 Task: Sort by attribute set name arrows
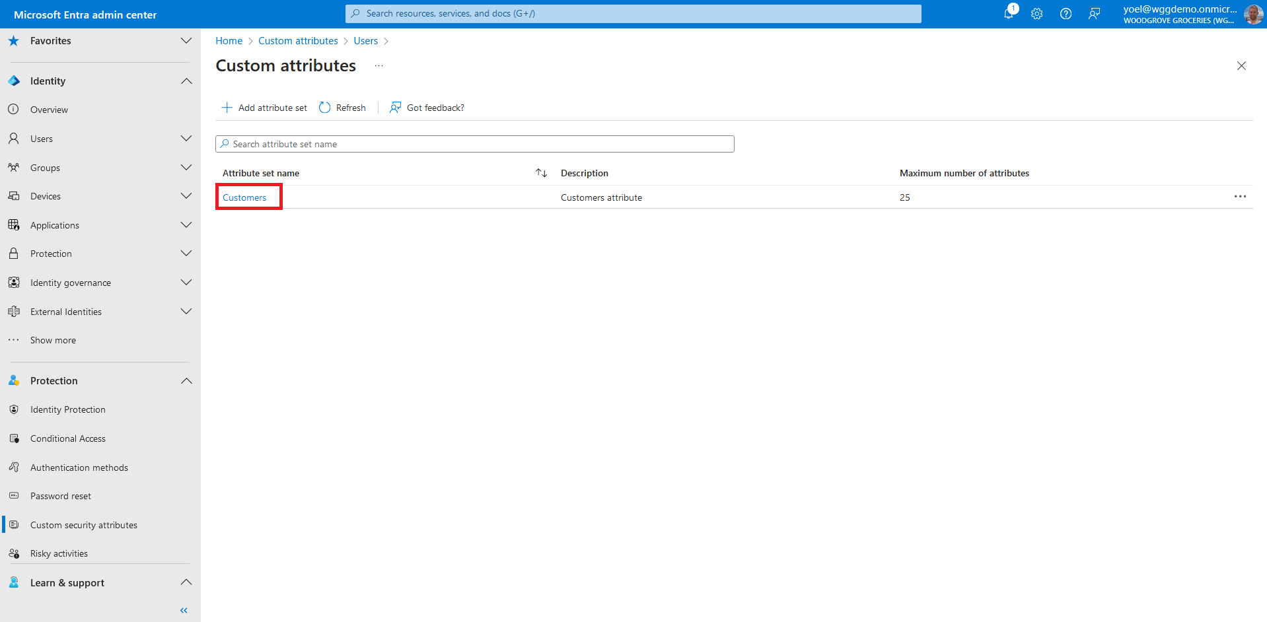(x=541, y=173)
